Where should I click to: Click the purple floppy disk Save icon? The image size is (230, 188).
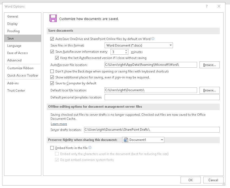pos(53,18)
